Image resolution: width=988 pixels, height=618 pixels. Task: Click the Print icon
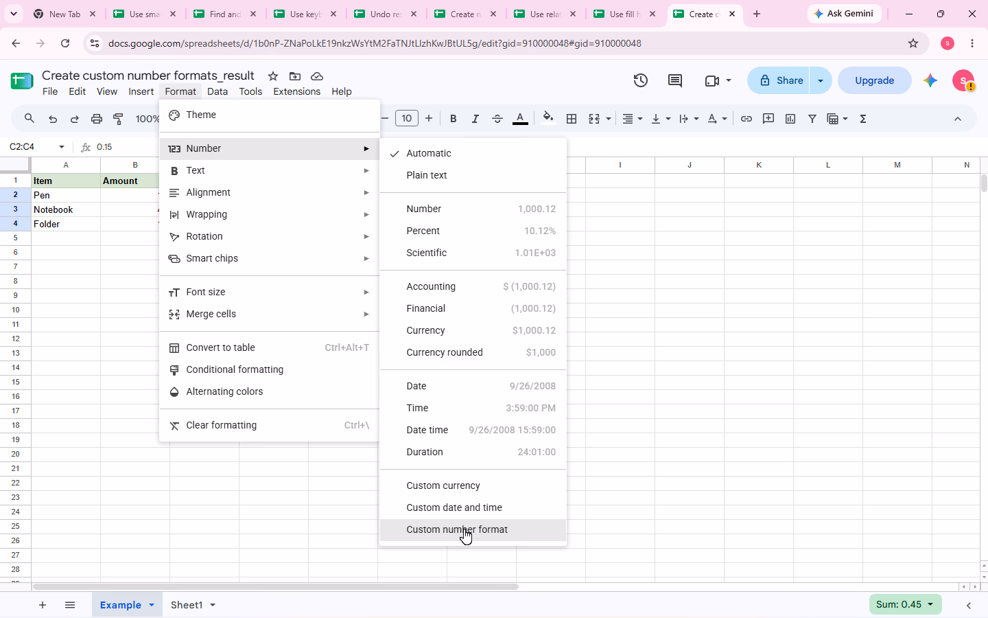click(97, 119)
